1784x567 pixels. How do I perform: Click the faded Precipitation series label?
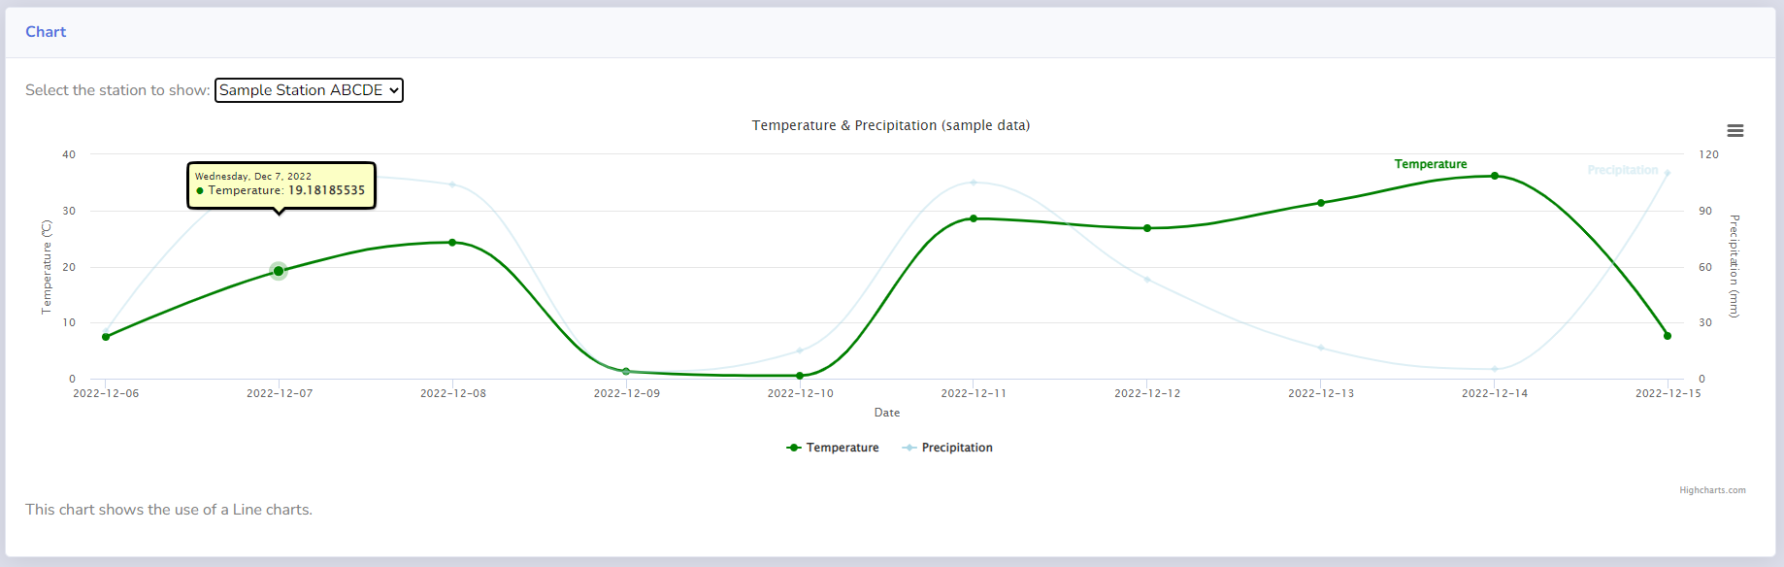click(x=1622, y=170)
